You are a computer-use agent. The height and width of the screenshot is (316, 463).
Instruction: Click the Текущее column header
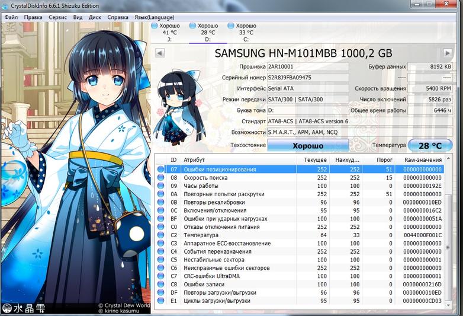pyautogui.click(x=313, y=159)
